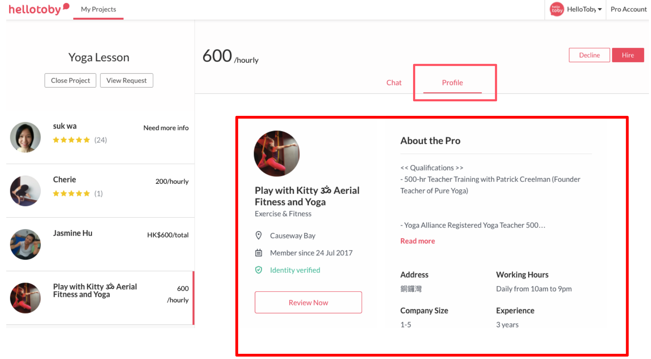
Task: Decline the 600 hourly quote
Action: [x=589, y=55]
